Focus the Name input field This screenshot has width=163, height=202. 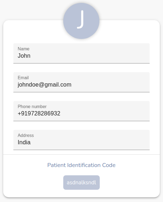point(81,53)
